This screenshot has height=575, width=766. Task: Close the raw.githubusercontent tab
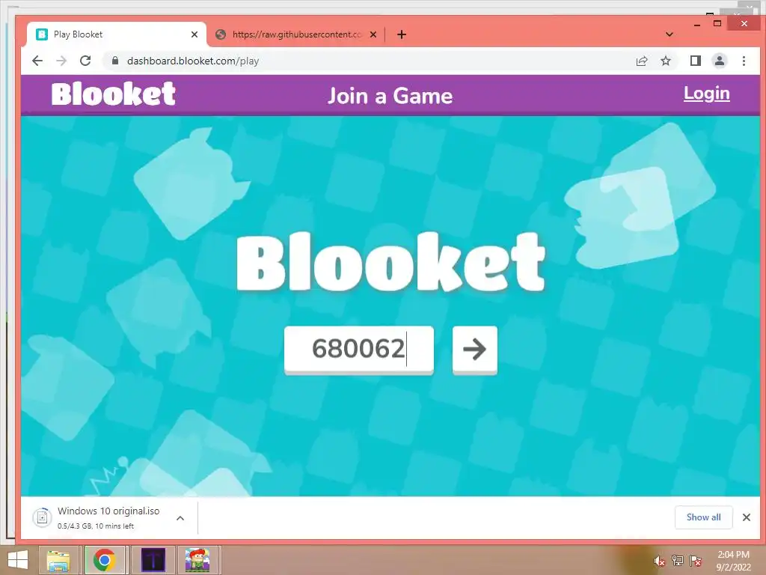coord(373,34)
